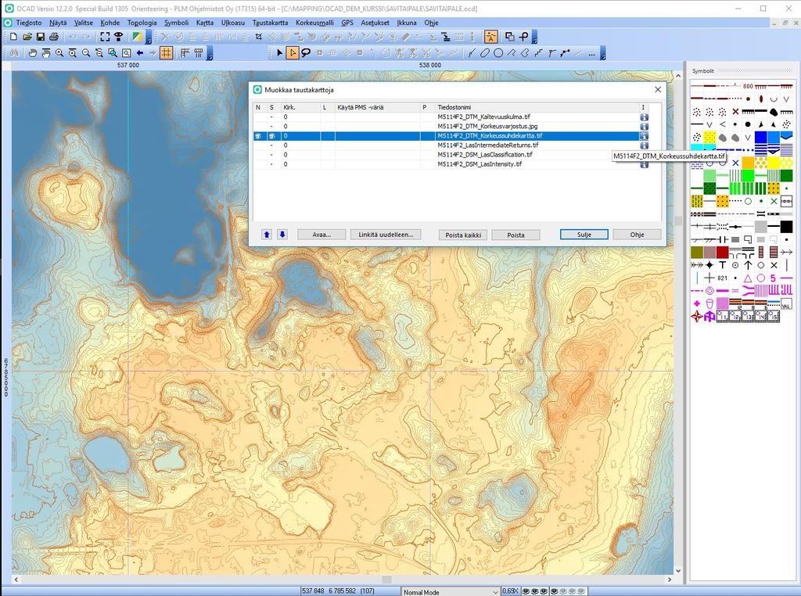Viewport: 801px width, 596px height.
Task: Click the Poista kaikki button
Action: pos(463,235)
